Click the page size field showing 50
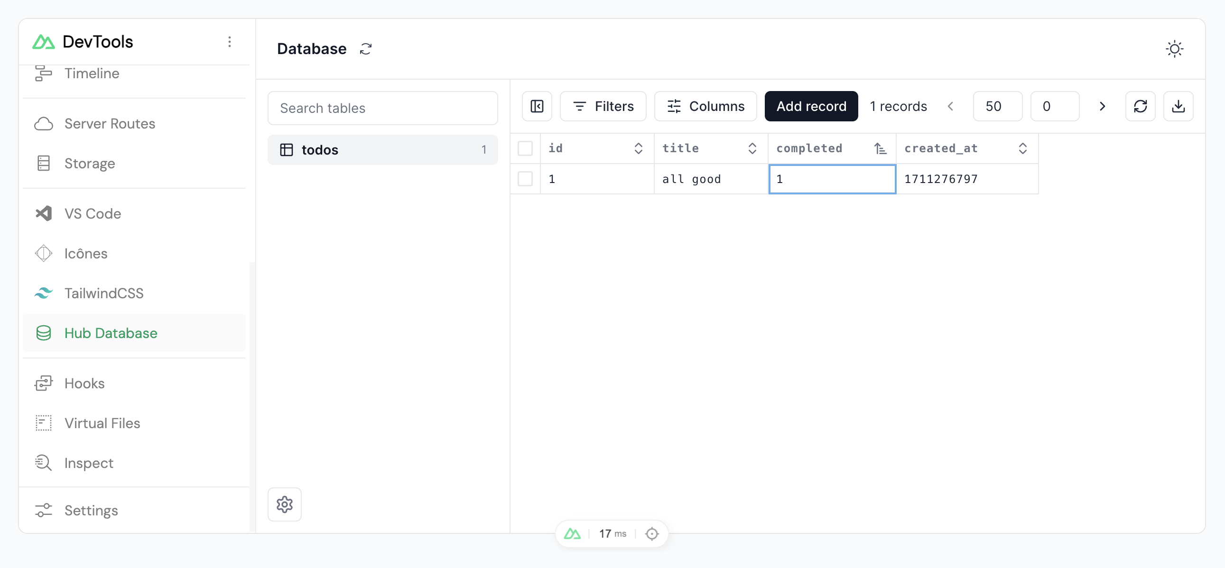The height and width of the screenshot is (568, 1225). point(997,106)
